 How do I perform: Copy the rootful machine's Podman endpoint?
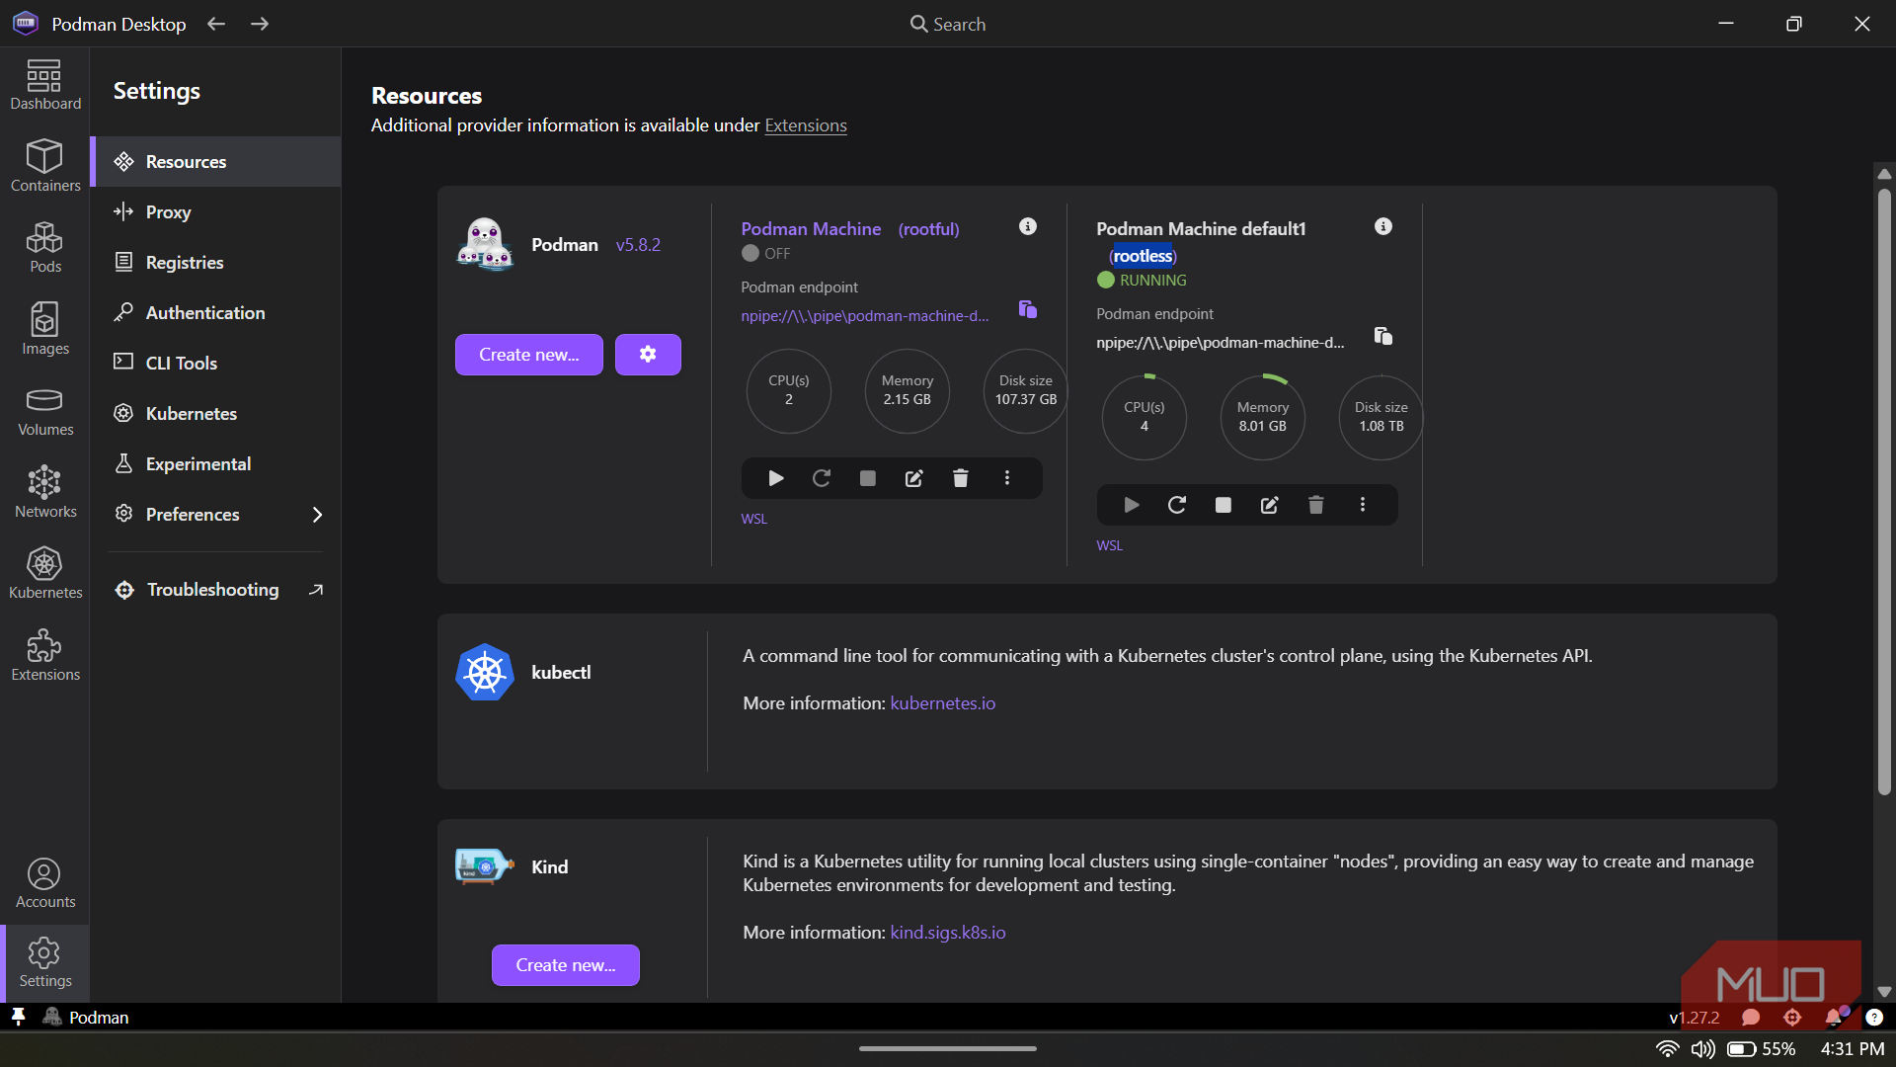tap(1028, 309)
